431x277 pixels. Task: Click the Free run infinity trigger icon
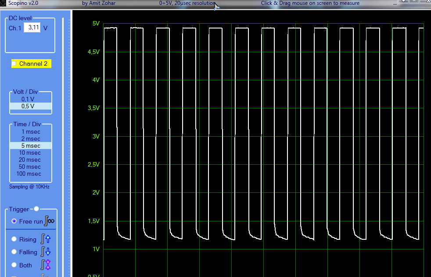click(x=50, y=221)
